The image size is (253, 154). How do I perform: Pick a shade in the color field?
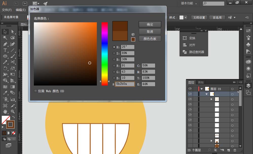(65, 54)
